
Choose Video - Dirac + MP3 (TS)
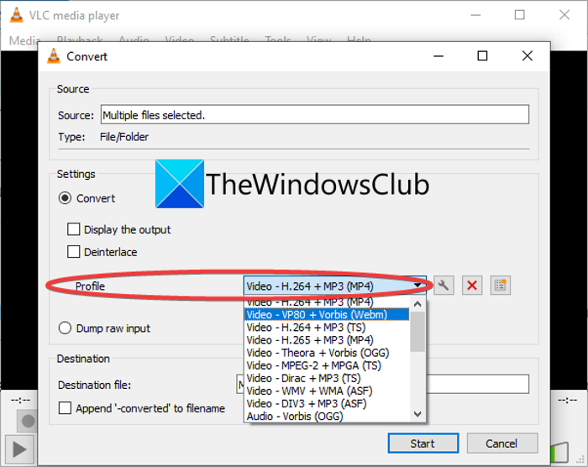[x=327, y=378]
